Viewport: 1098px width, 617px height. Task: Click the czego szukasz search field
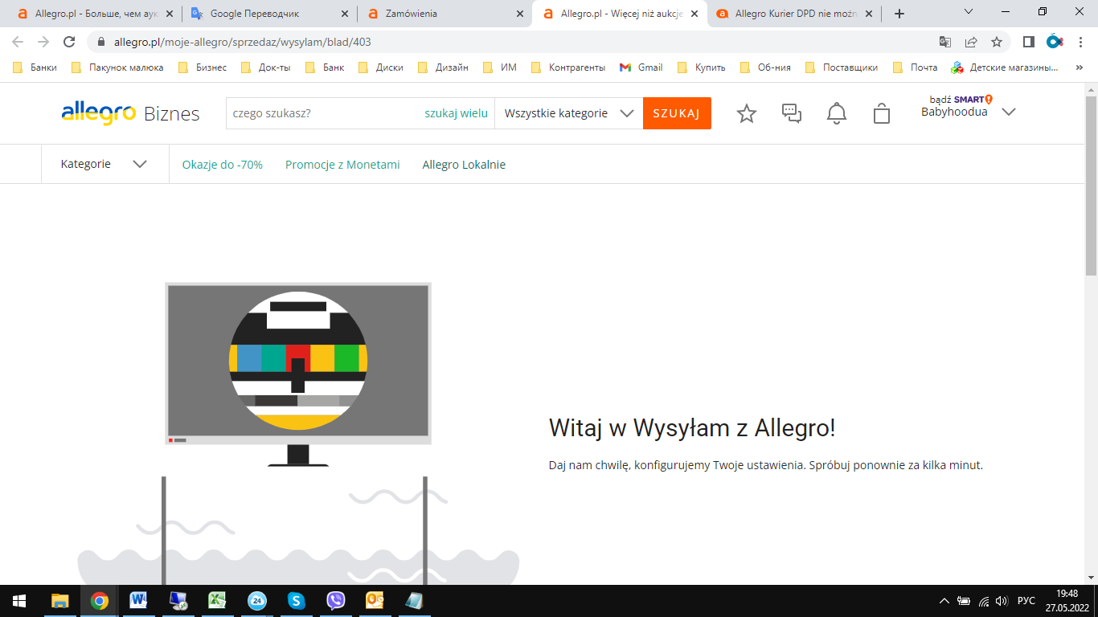point(322,113)
